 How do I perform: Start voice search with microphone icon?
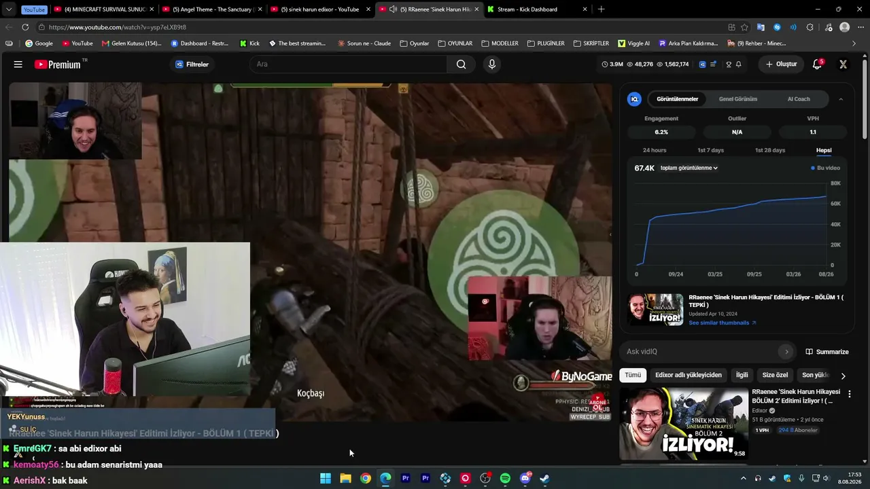point(492,65)
